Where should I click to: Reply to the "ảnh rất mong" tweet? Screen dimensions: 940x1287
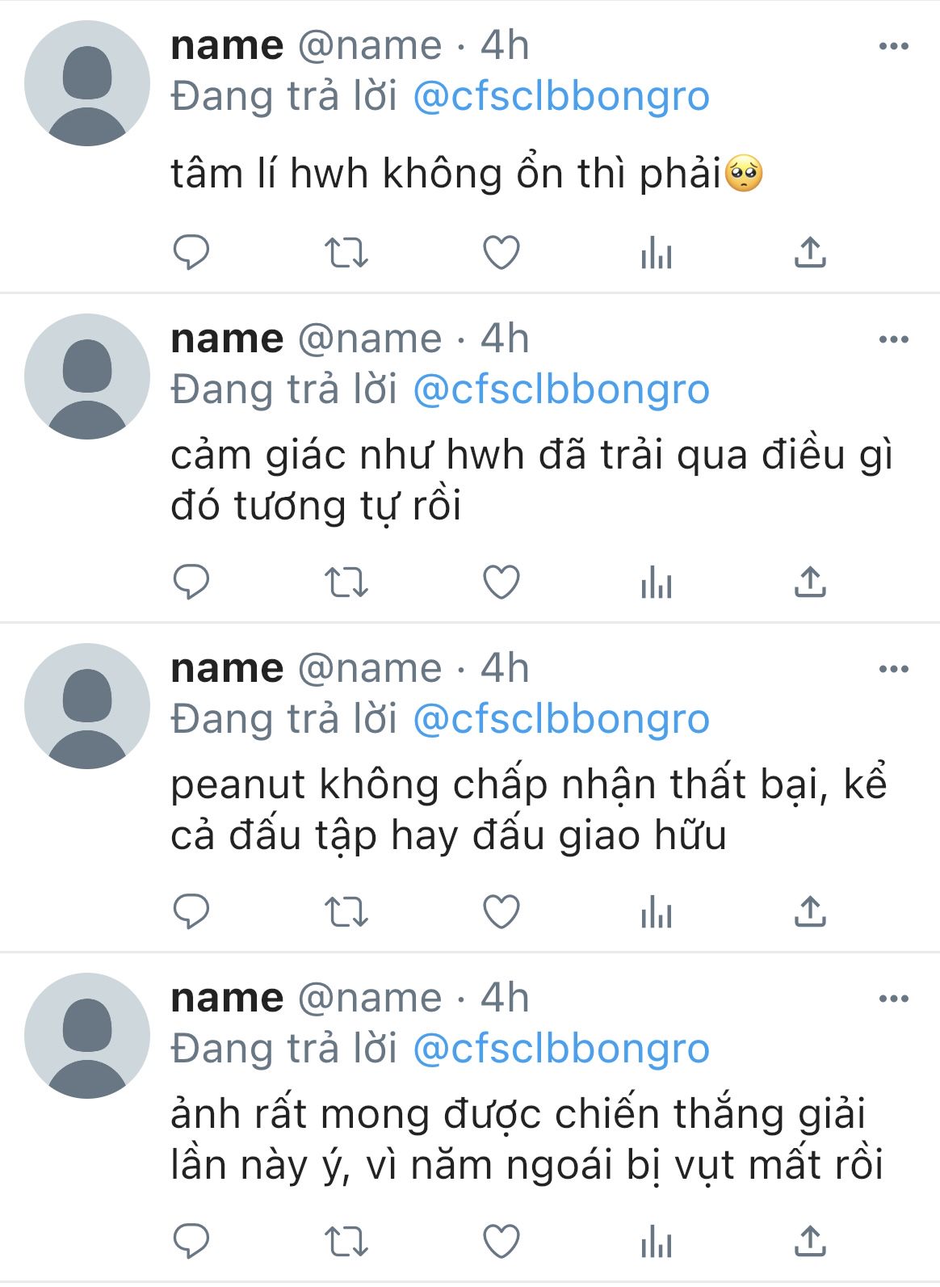[191, 1241]
